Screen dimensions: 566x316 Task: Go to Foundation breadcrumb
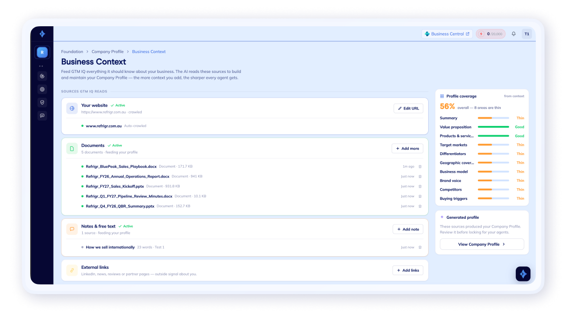click(72, 52)
